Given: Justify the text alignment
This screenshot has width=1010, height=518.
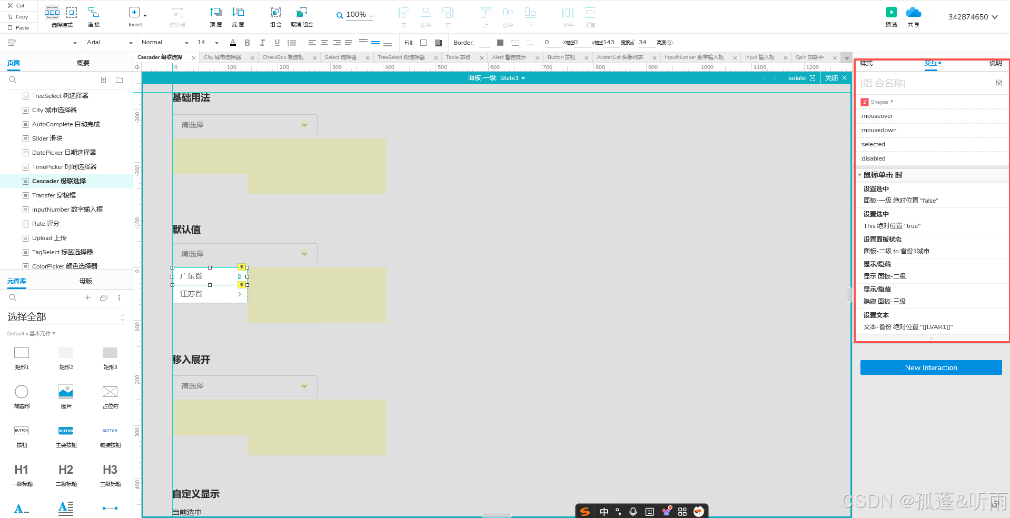Looking at the screenshot, I should pos(349,43).
